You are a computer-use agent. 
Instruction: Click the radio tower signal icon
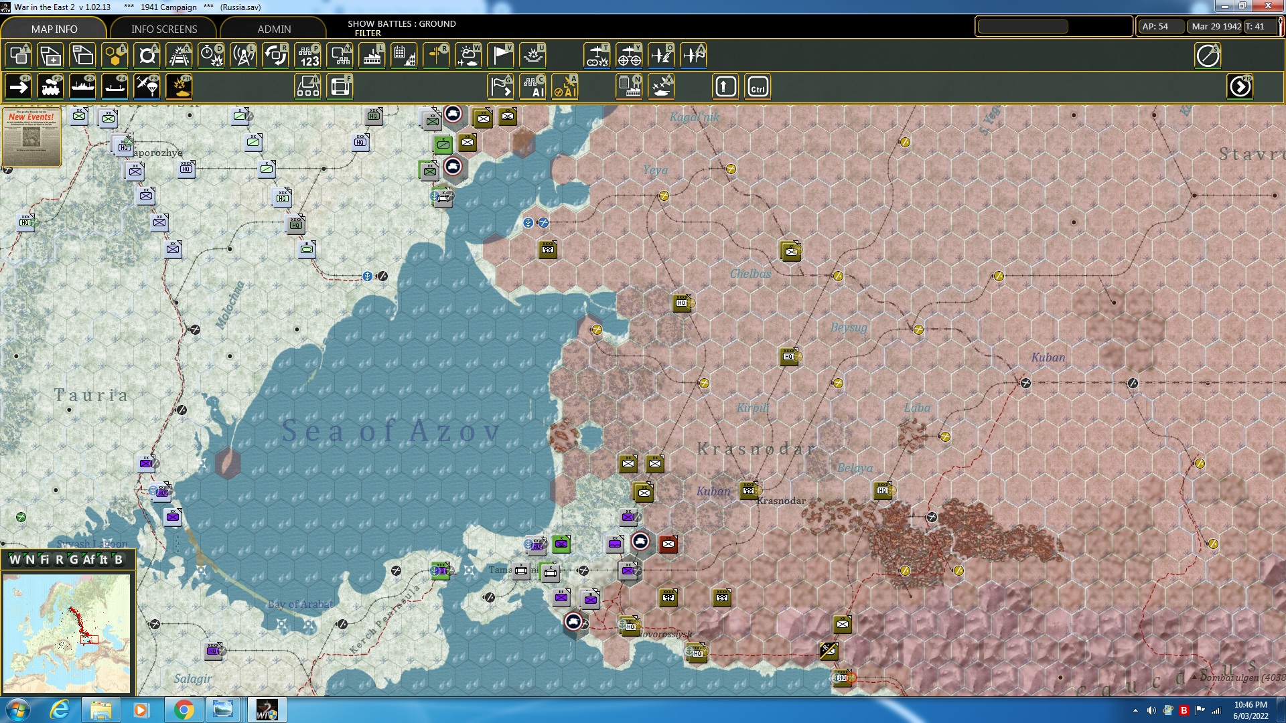tap(243, 56)
